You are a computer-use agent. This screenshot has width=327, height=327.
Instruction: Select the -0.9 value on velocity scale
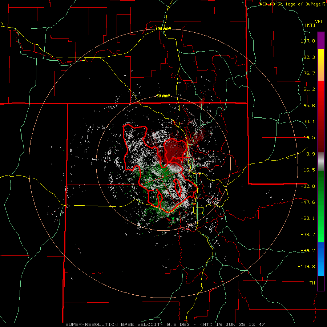(309, 154)
